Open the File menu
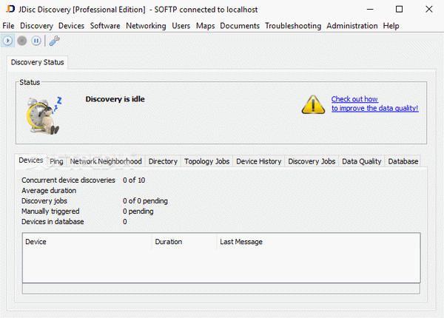Screen dimensions: 444x318 pos(8,26)
